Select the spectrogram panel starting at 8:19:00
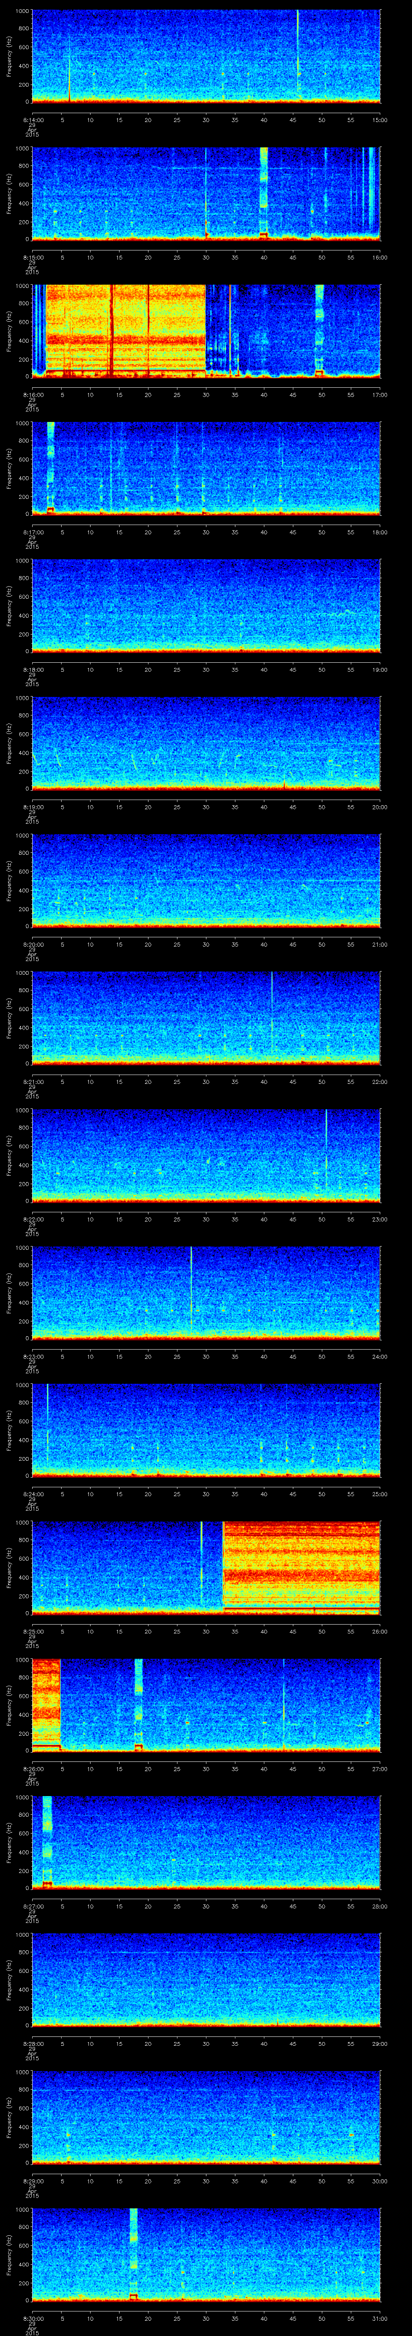This screenshot has width=412, height=2336. (x=206, y=743)
